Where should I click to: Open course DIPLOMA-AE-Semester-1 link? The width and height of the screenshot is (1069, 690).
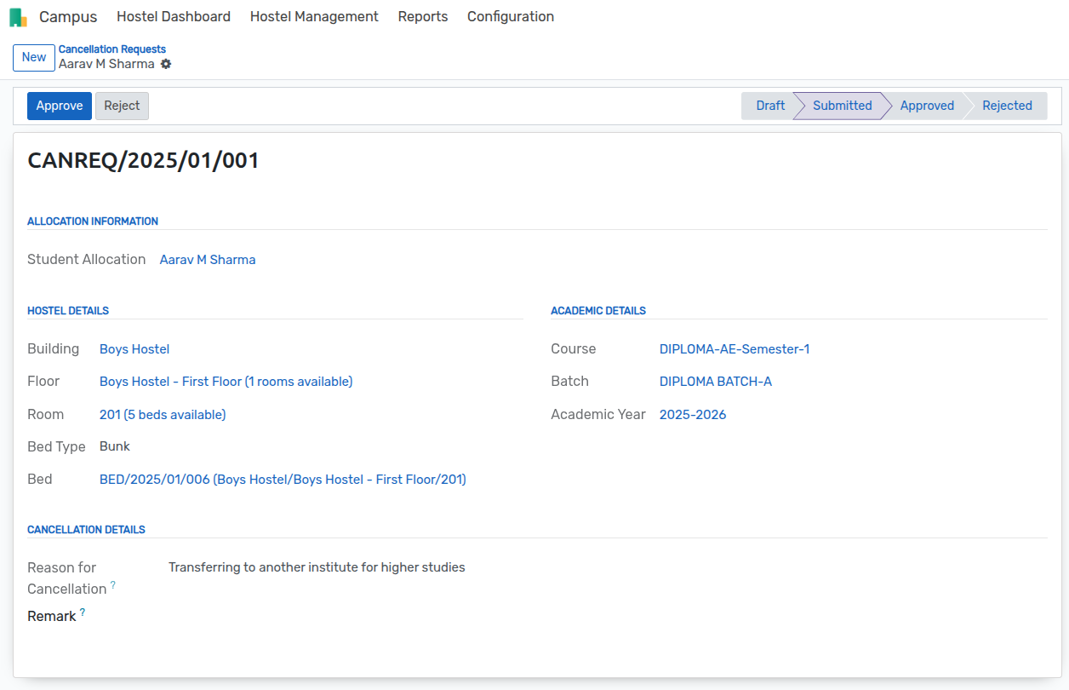click(x=735, y=349)
